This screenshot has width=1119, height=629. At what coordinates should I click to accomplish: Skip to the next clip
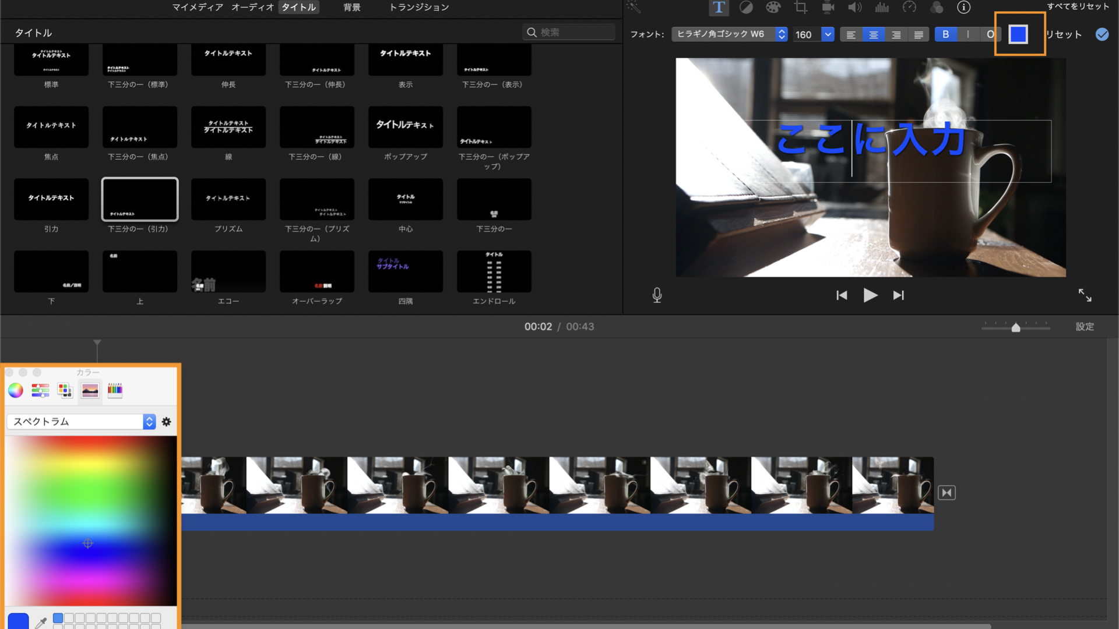click(x=899, y=295)
